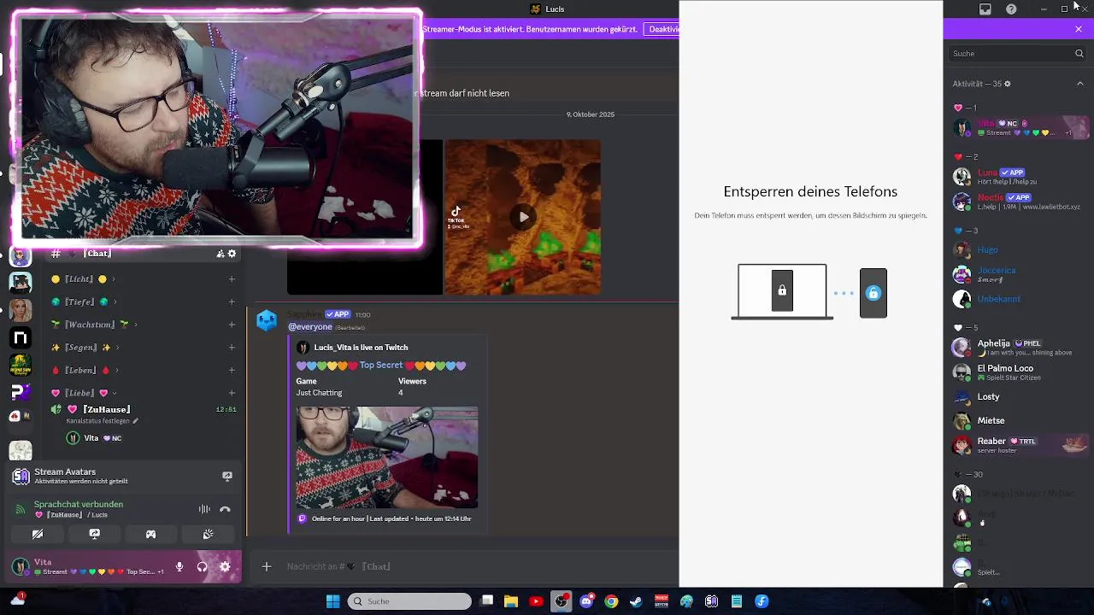The height and width of the screenshot is (615, 1094).
Task: Expand the Licht category
Action: pyautogui.click(x=84, y=279)
